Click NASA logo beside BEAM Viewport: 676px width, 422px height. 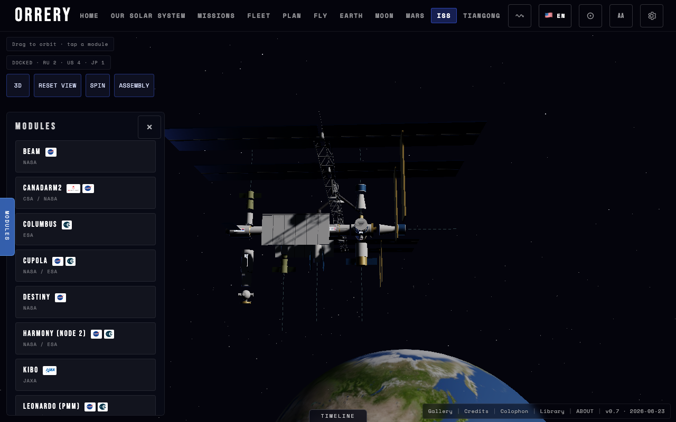coord(51,152)
